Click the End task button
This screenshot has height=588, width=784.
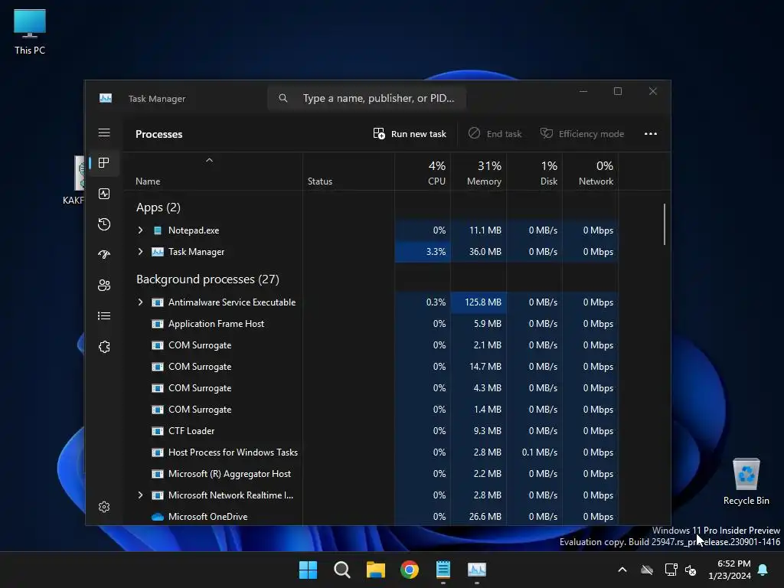(495, 134)
